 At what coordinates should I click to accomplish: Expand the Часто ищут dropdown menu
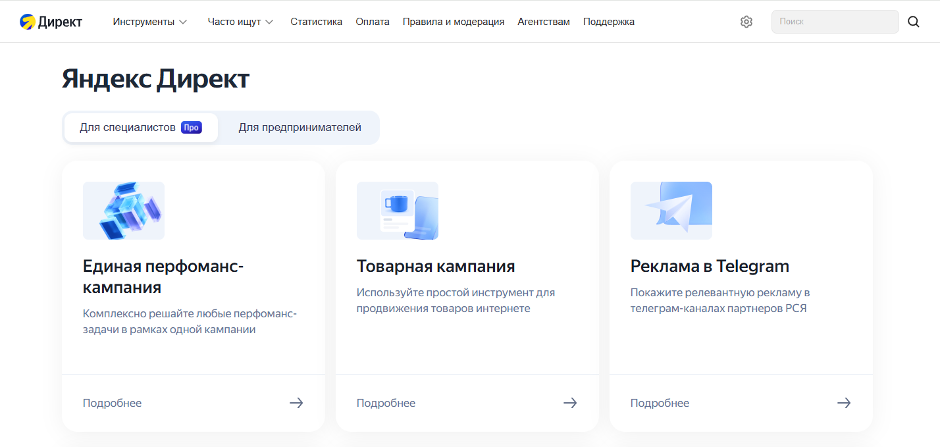tap(240, 22)
